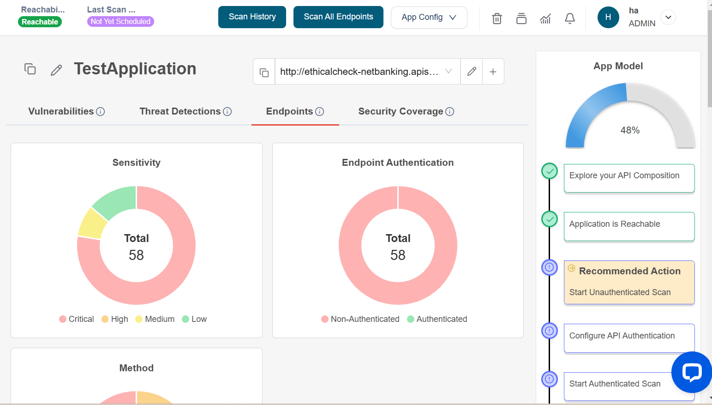Open the stacked layers icon in header
712x405 pixels.
coord(521,18)
